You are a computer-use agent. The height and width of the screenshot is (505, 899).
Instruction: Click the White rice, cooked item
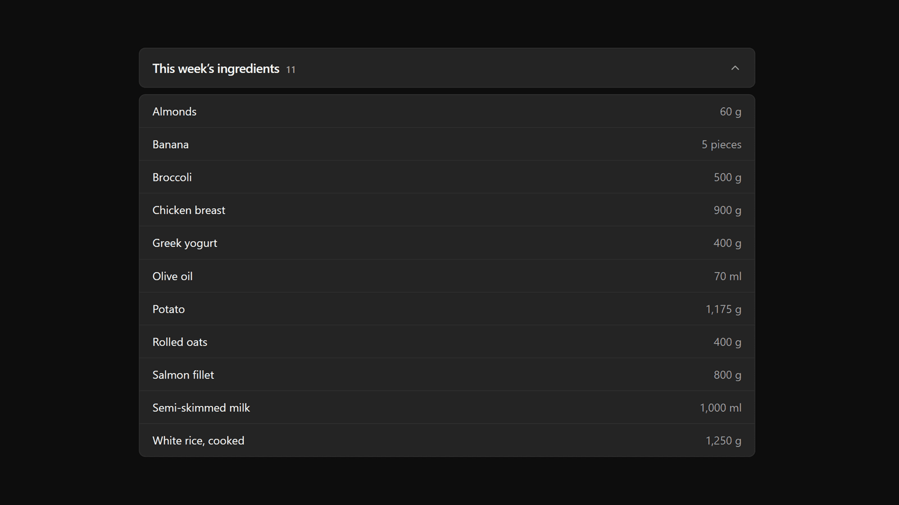[447, 440]
